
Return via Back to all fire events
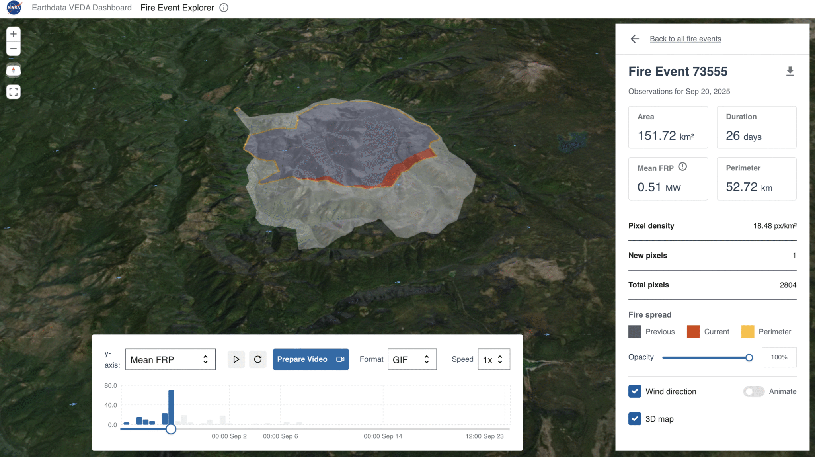click(685, 39)
